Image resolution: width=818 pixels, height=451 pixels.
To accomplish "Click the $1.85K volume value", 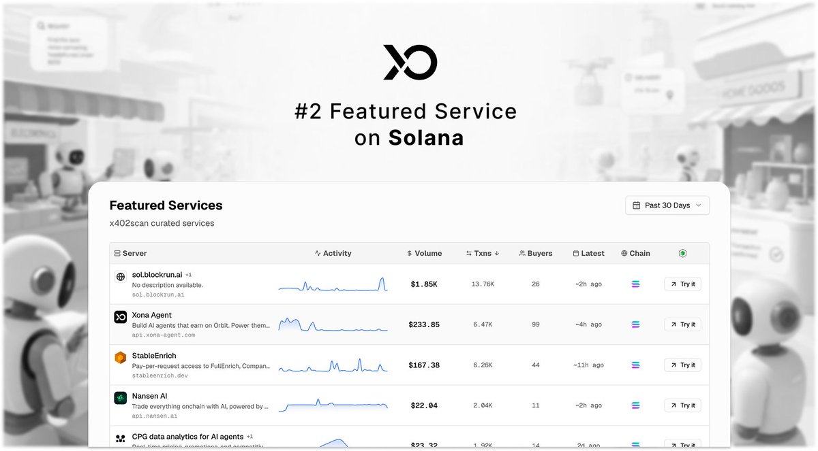I will [x=424, y=284].
